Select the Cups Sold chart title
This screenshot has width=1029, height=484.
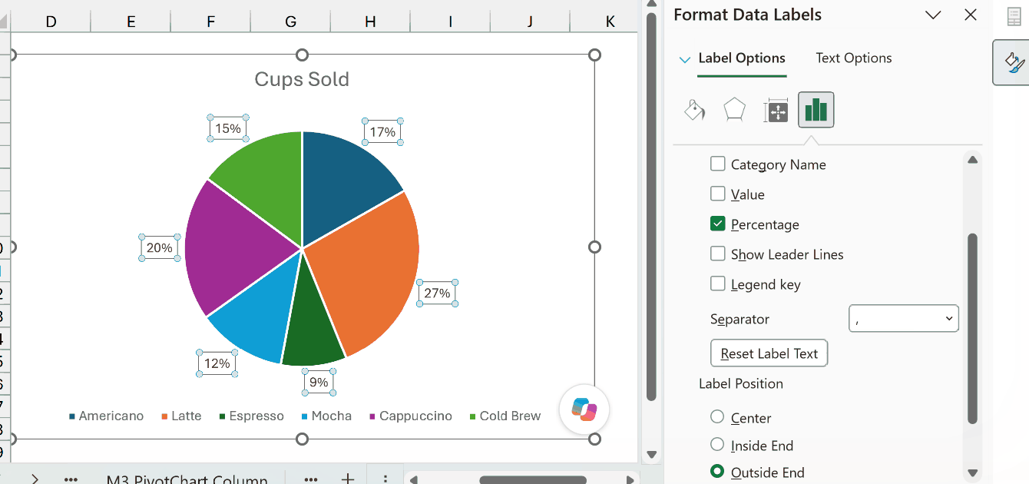click(x=302, y=79)
